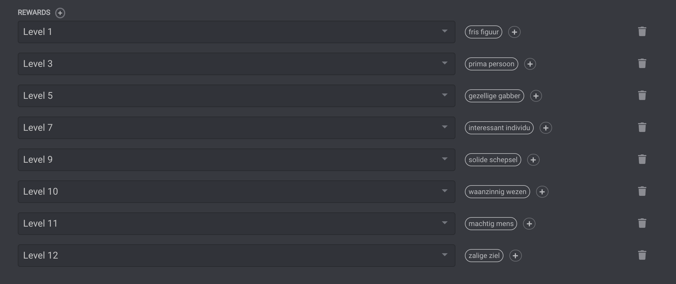This screenshot has width=676, height=284.
Task: Remove the Level 10 reward with trash icon
Action: tap(642, 191)
